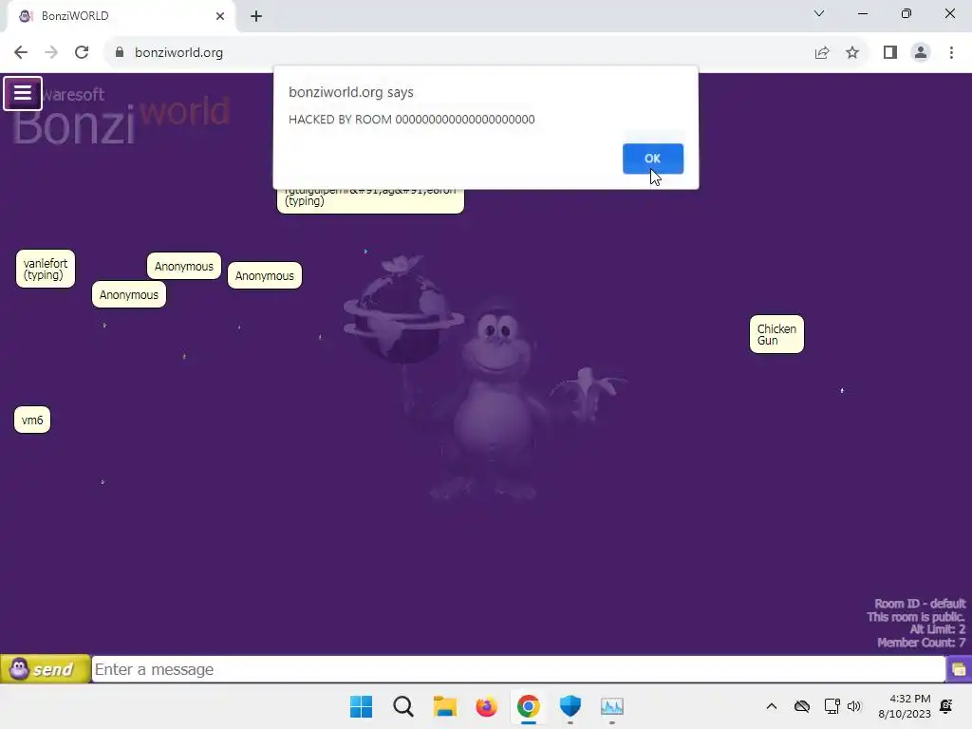Screen dimensions: 972x729
Task: Launch Firefox from the taskbar
Action: point(487,706)
